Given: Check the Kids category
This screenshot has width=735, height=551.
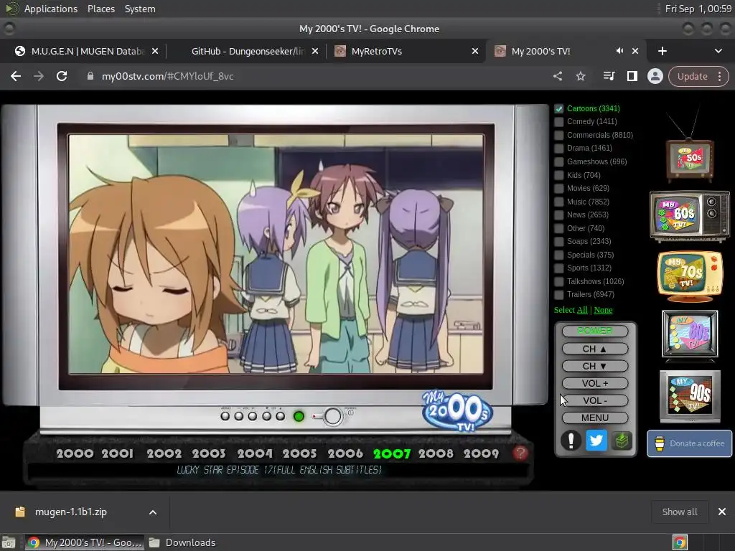Looking at the screenshot, I should click(x=558, y=175).
